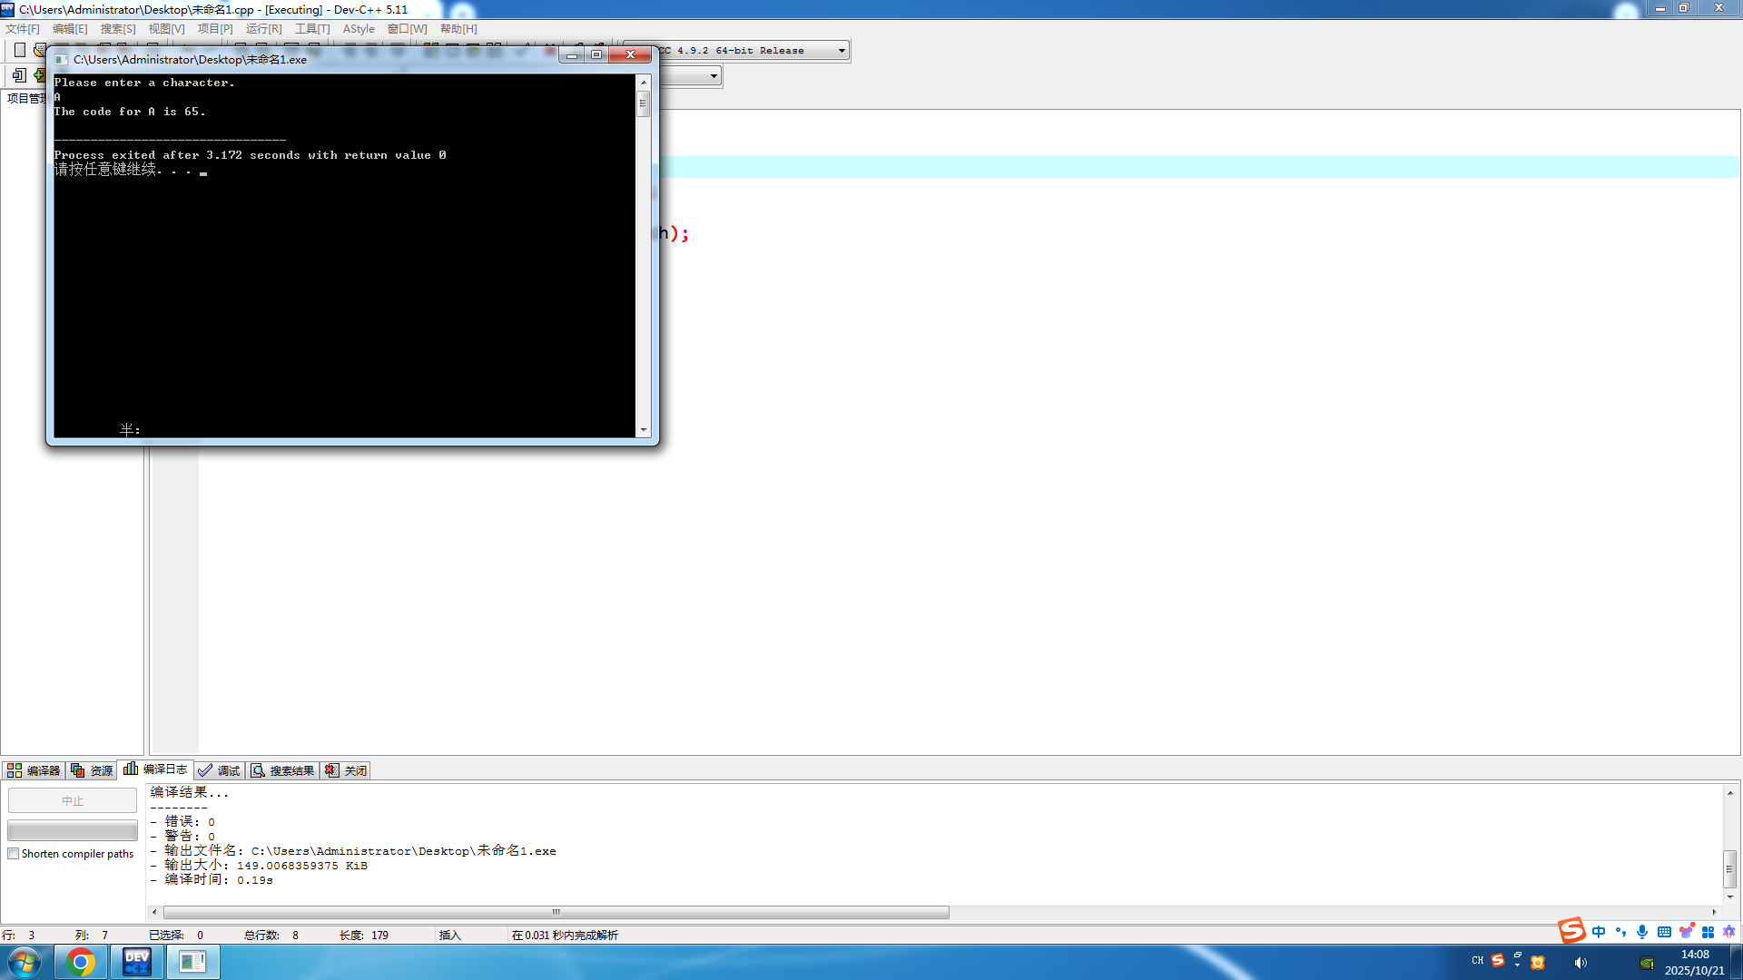Expand the compiler set dropdown (64-bit Release)
Image resolution: width=1743 pixels, height=980 pixels.
(842, 51)
